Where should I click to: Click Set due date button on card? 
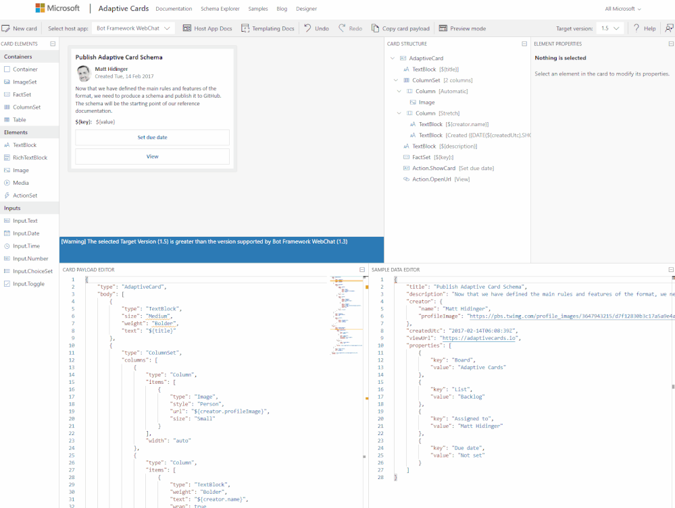(153, 138)
